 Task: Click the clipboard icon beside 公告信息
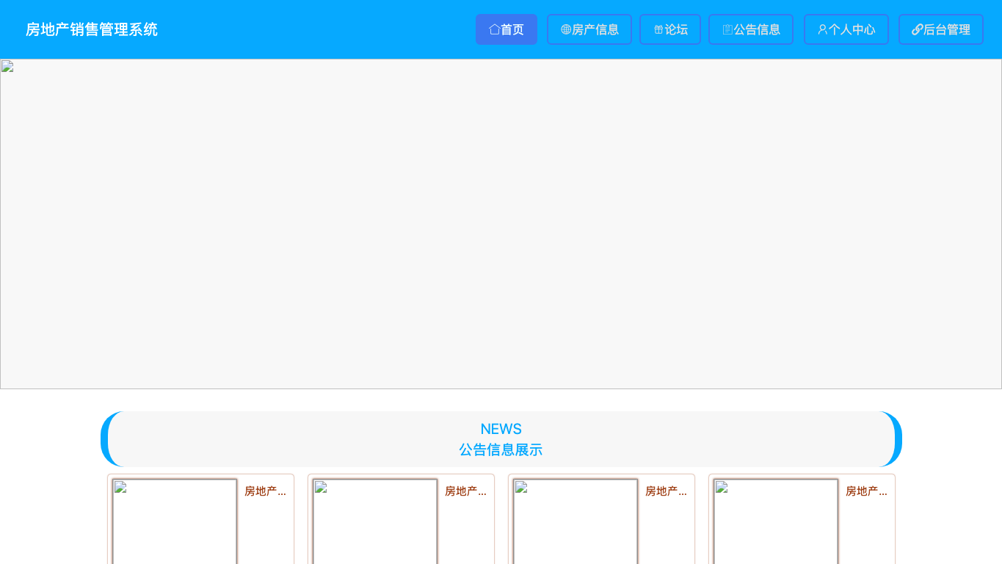[x=727, y=29]
